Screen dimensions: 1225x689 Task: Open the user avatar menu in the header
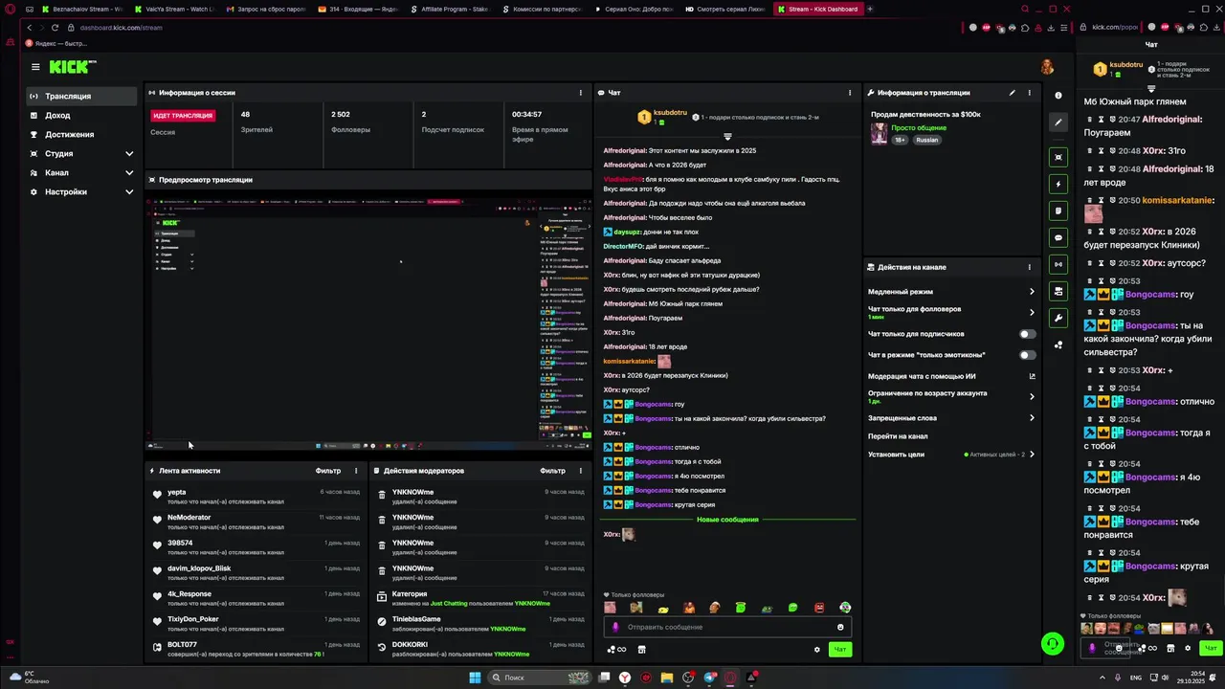pyautogui.click(x=1048, y=66)
